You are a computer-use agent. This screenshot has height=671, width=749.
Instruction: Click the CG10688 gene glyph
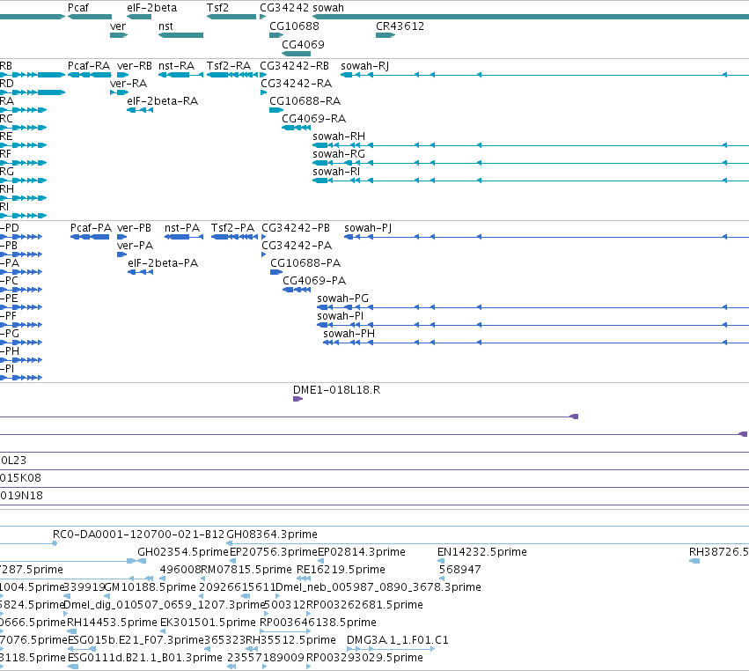[276, 35]
